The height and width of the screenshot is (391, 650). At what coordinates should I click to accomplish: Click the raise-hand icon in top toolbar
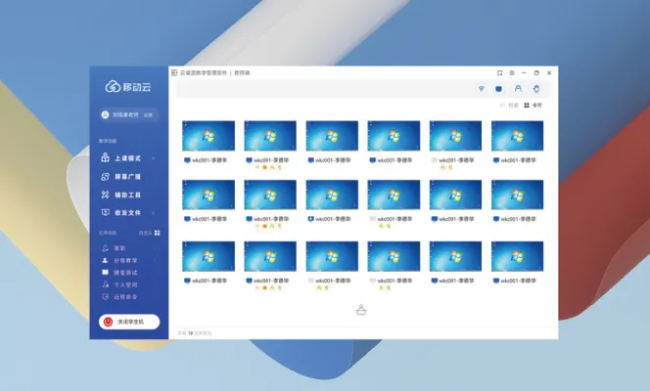point(535,89)
